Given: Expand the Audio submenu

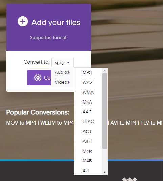Looking at the screenshot, I should point(62,72).
